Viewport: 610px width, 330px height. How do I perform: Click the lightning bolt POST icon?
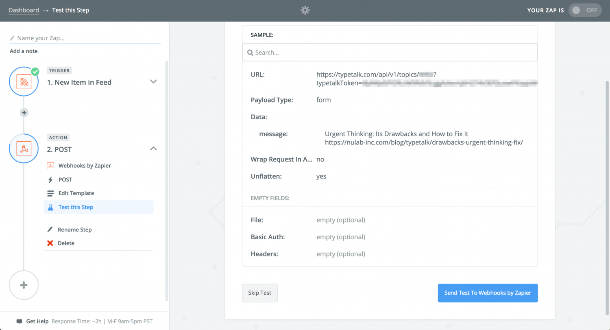tap(50, 179)
